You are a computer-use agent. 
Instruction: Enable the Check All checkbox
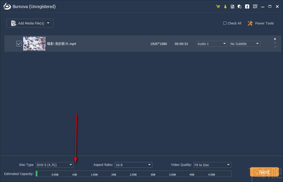pyautogui.click(x=225, y=23)
